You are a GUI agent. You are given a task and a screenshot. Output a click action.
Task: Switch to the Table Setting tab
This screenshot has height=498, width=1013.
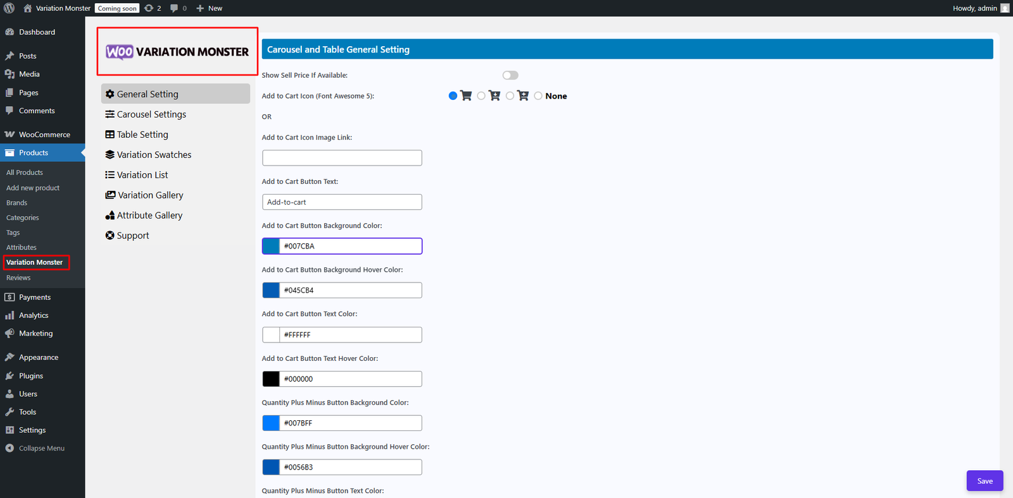click(x=142, y=135)
